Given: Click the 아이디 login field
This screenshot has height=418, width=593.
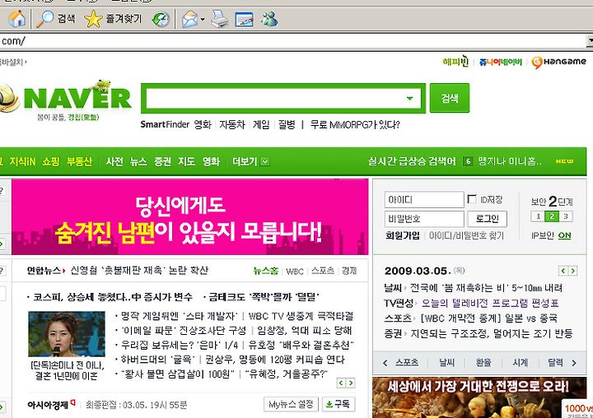Looking at the screenshot, I should (x=424, y=200).
